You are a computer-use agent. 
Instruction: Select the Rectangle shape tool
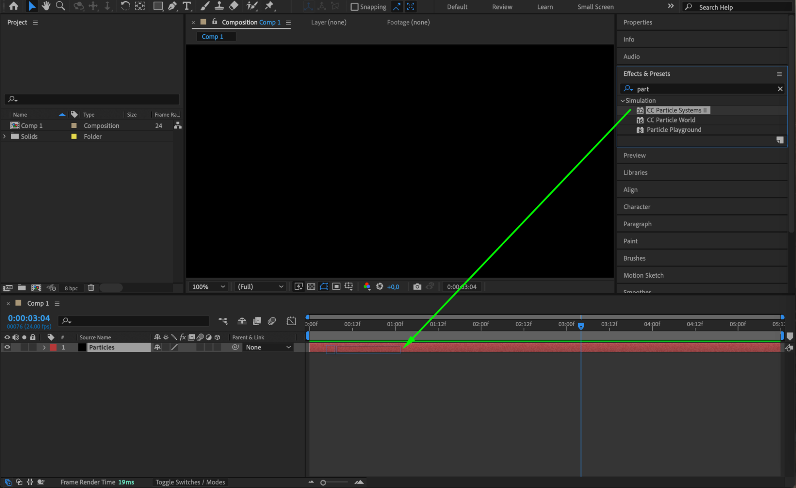[158, 6]
